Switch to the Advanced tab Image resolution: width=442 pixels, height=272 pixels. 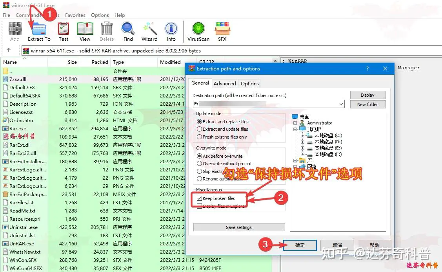click(x=225, y=83)
